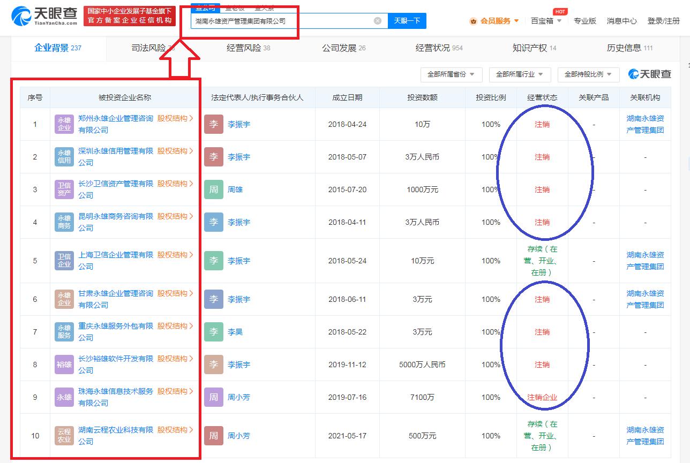Click the 云程农业 logo in row 10
The image size is (690, 463).
[x=64, y=436]
